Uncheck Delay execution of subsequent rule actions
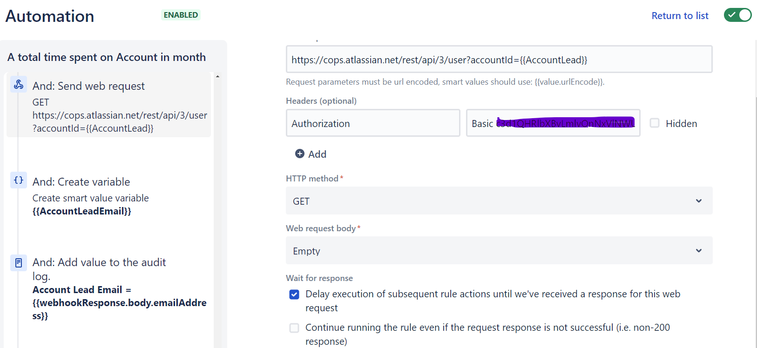Image resolution: width=757 pixels, height=348 pixels. (x=294, y=294)
